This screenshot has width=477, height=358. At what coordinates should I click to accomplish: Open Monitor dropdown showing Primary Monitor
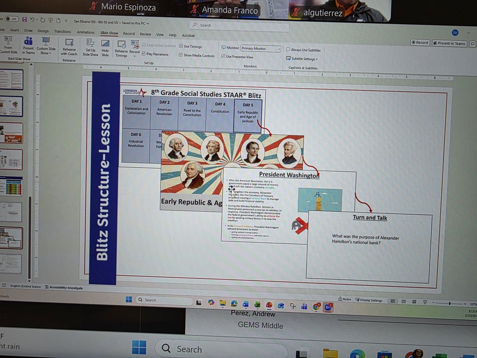click(261, 49)
